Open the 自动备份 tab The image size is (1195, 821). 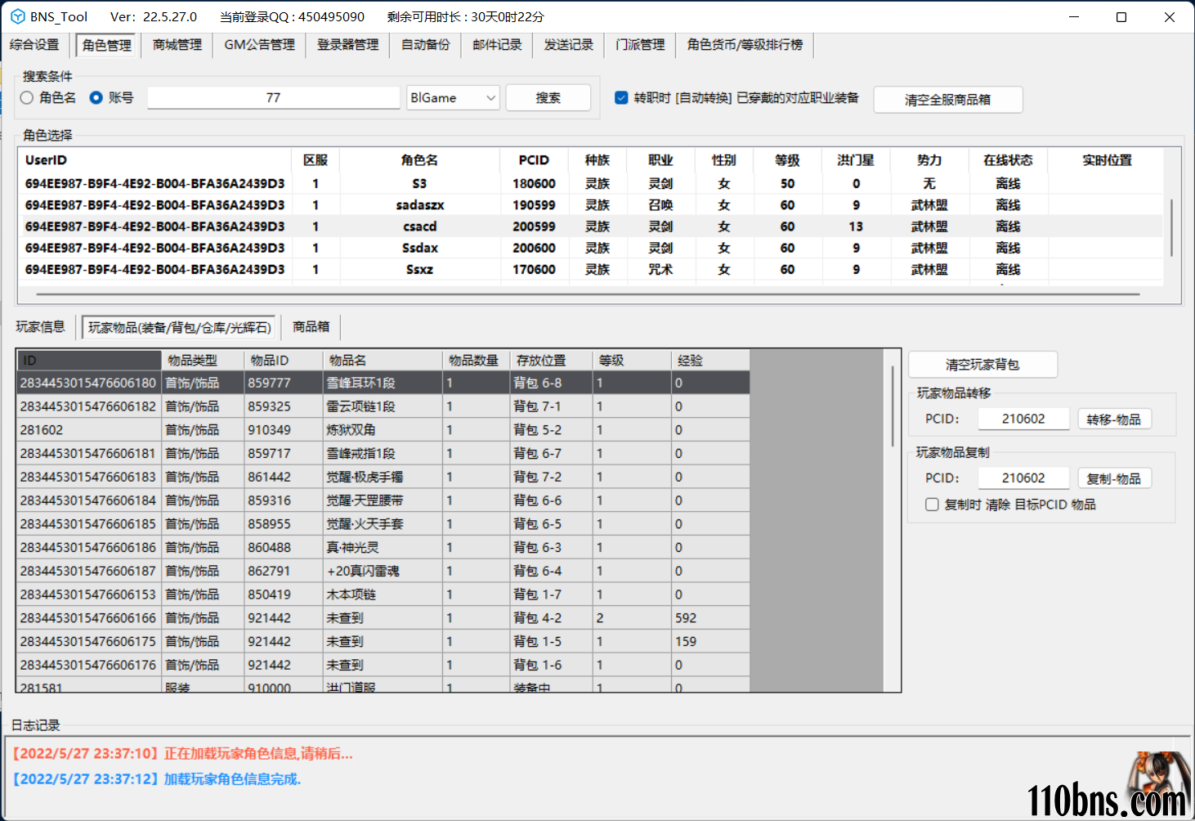pos(426,45)
